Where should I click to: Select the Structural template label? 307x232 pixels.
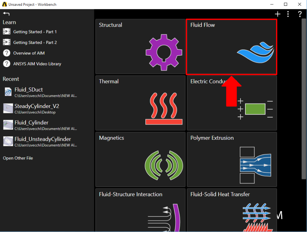click(x=110, y=25)
